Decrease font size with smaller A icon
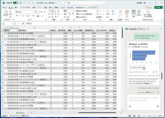165x118 pixels. (x=45, y=12)
